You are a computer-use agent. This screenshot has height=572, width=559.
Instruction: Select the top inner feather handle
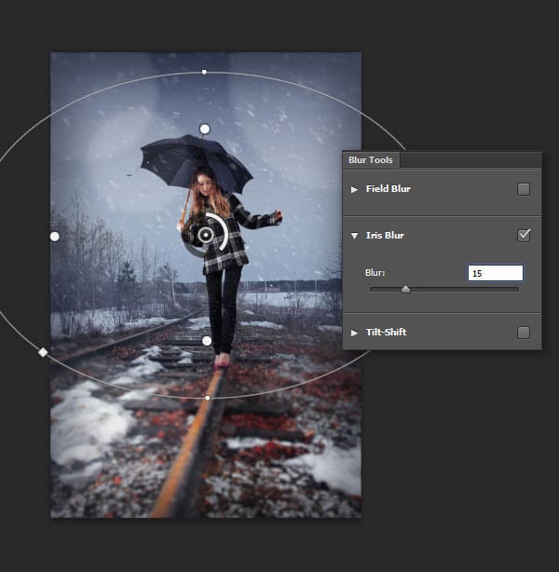205,129
